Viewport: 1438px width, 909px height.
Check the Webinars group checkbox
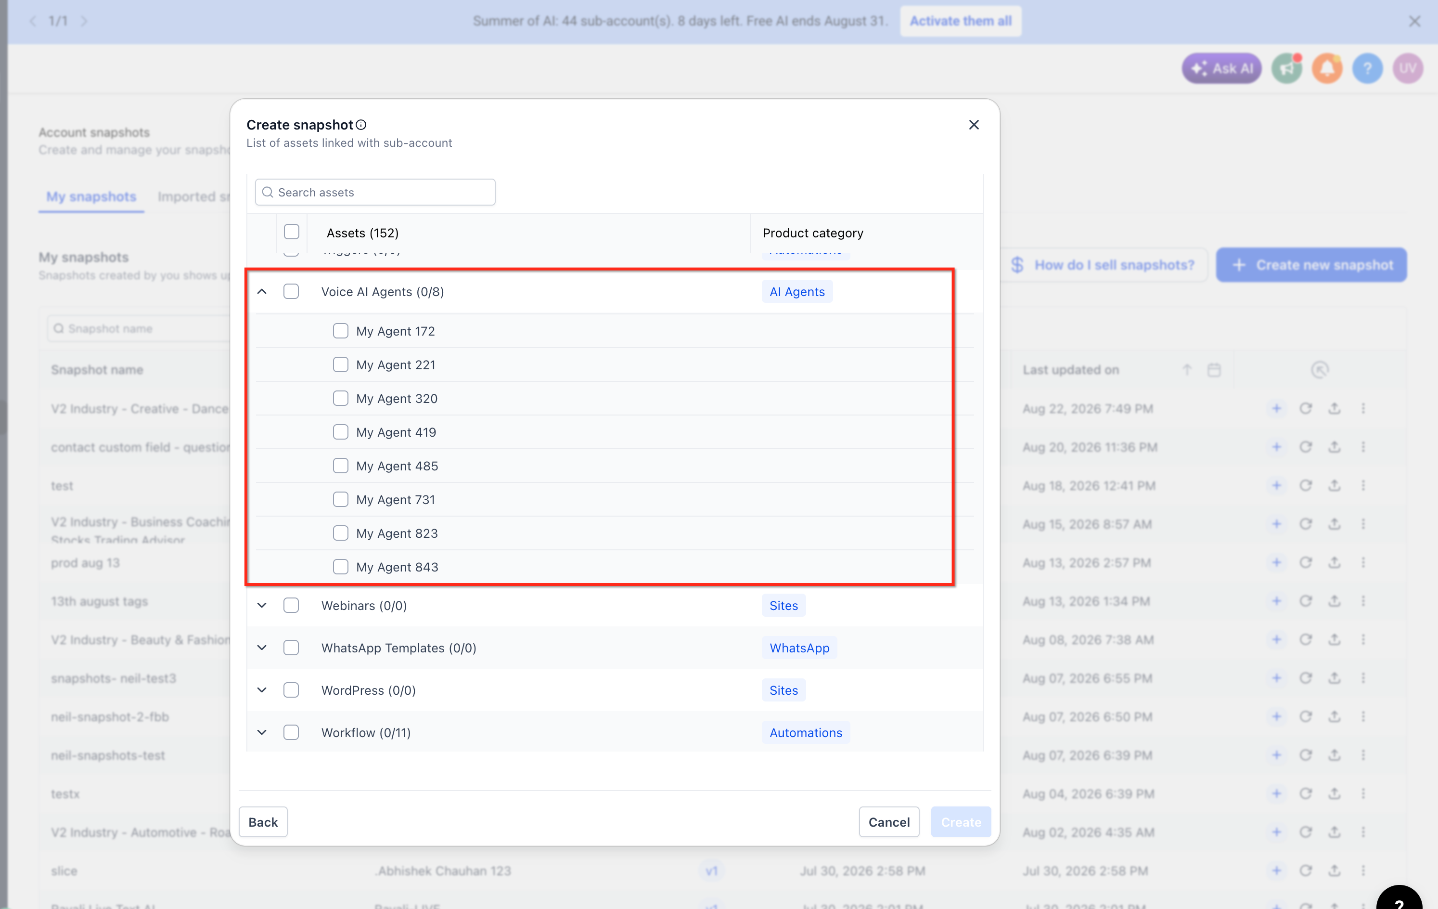pos(291,605)
